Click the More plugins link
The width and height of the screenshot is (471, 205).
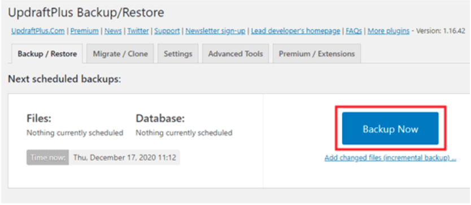tap(389, 31)
